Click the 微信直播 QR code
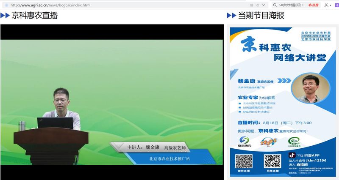Viewport: 339px width, 180px height. 244,161
